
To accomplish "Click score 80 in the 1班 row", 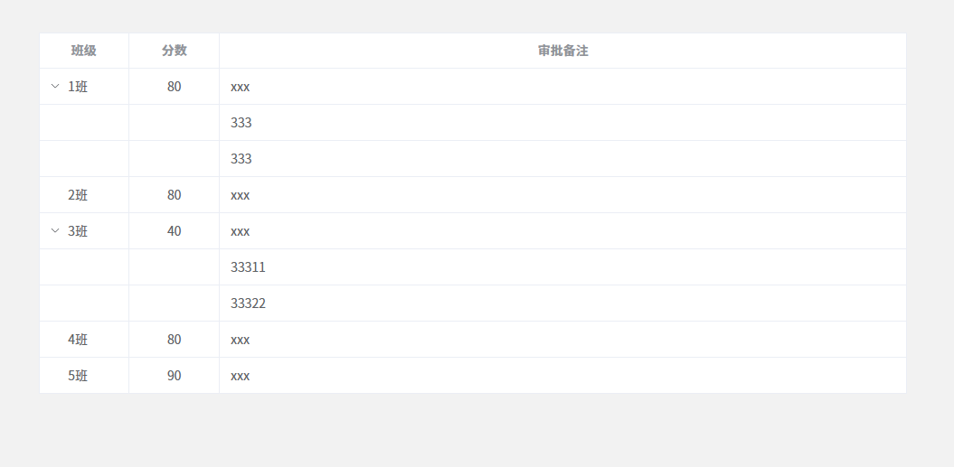I will [x=174, y=87].
